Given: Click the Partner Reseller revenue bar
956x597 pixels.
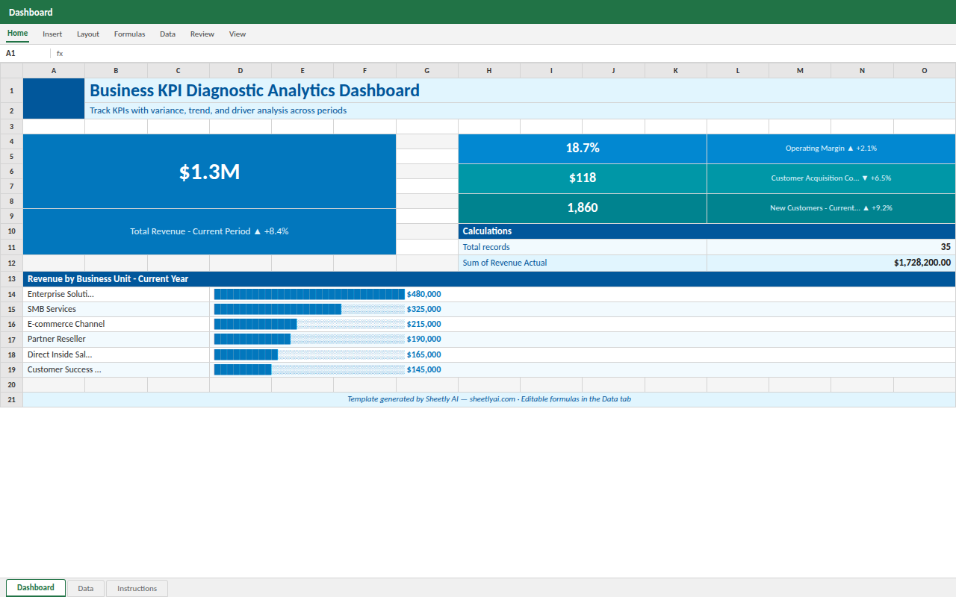Looking at the screenshot, I should point(309,339).
